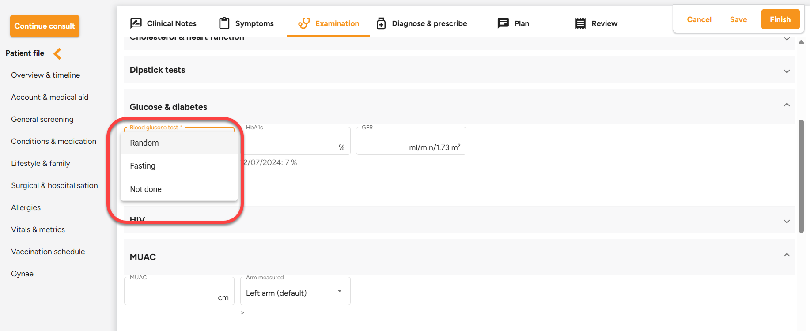The width and height of the screenshot is (810, 331).
Task: Choose Not done from glucose list
Action: (x=146, y=189)
